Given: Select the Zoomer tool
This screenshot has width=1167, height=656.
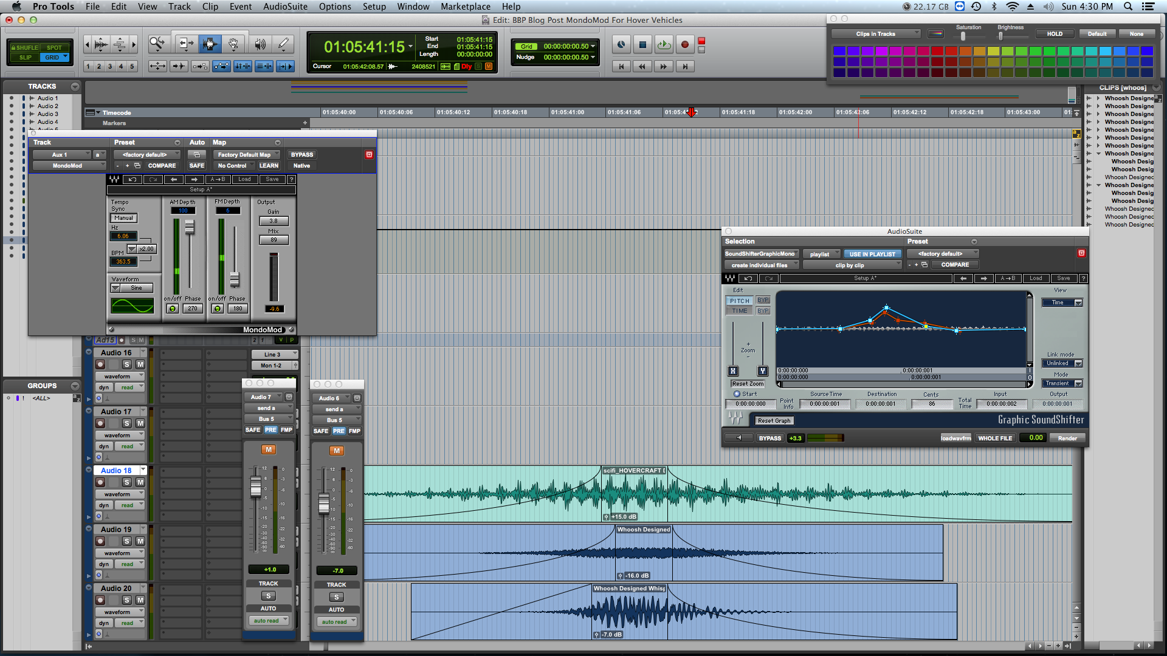Looking at the screenshot, I should tap(157, 44).
